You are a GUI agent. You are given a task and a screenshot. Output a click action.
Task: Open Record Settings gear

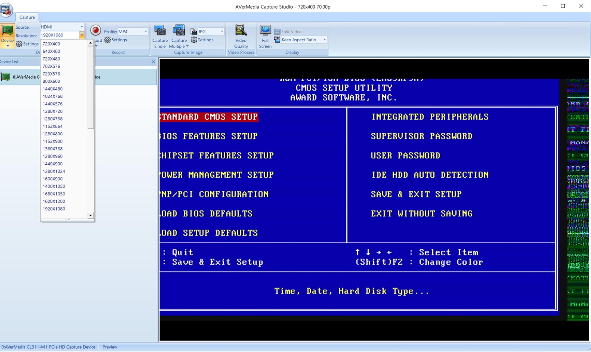coord(116,40)
